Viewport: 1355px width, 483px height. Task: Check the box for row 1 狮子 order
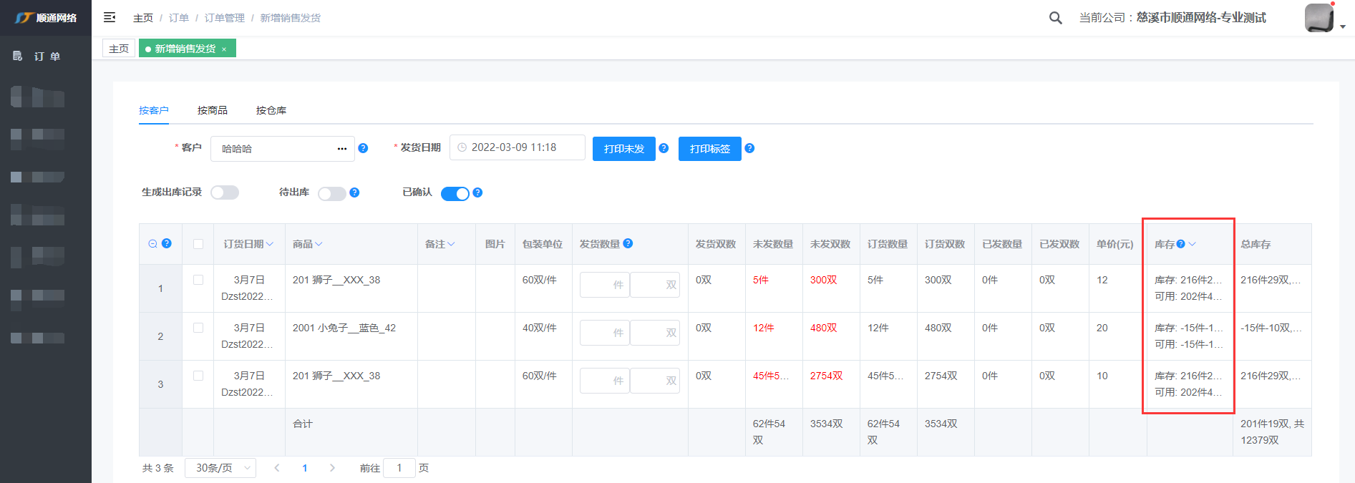click(198, 280)
